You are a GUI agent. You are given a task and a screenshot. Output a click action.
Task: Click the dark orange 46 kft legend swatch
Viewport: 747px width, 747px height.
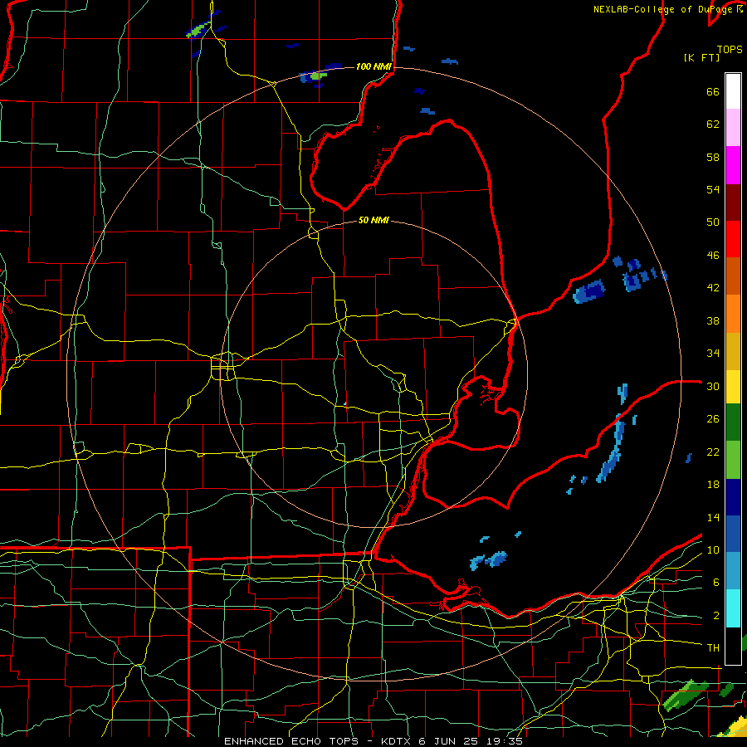tap(733, 276)
